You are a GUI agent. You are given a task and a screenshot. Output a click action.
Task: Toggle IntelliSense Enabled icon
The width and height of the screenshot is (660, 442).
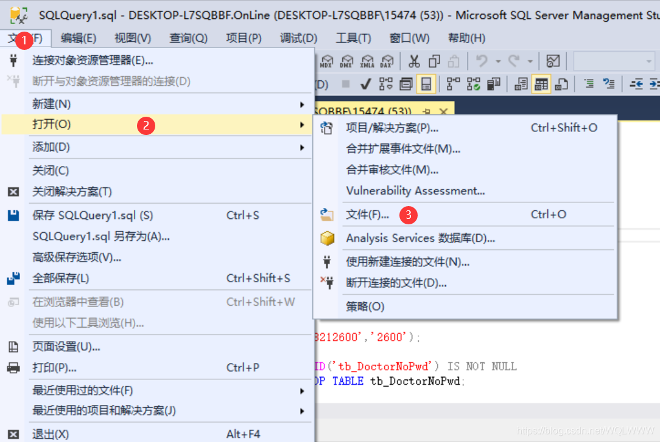point(426,85)
